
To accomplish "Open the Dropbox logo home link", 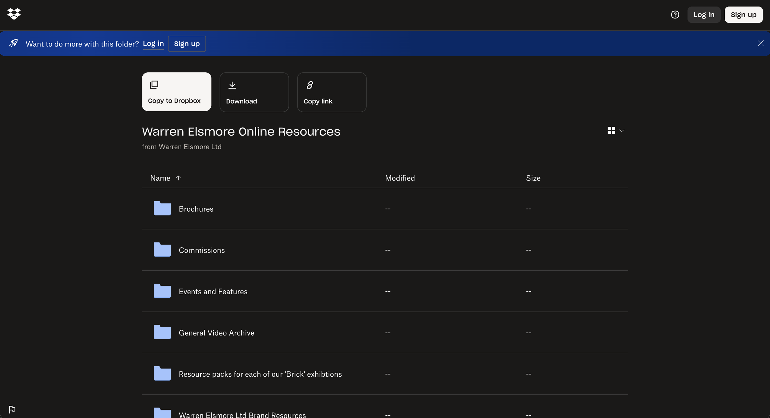I will coord(14,14).
